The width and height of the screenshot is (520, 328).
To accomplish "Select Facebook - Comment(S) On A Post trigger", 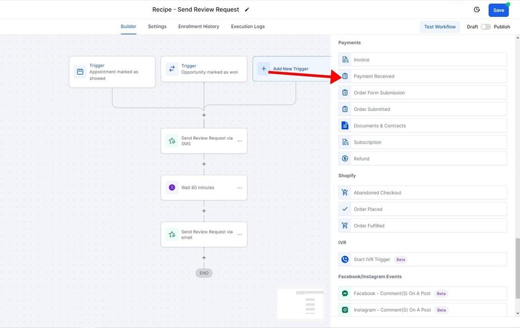I will [x=422, y=293].
